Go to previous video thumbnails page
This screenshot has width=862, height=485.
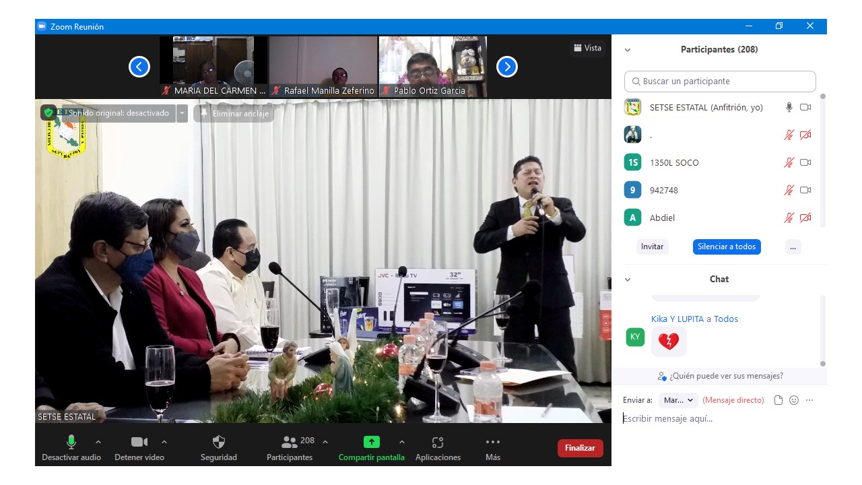click(139, 67)
